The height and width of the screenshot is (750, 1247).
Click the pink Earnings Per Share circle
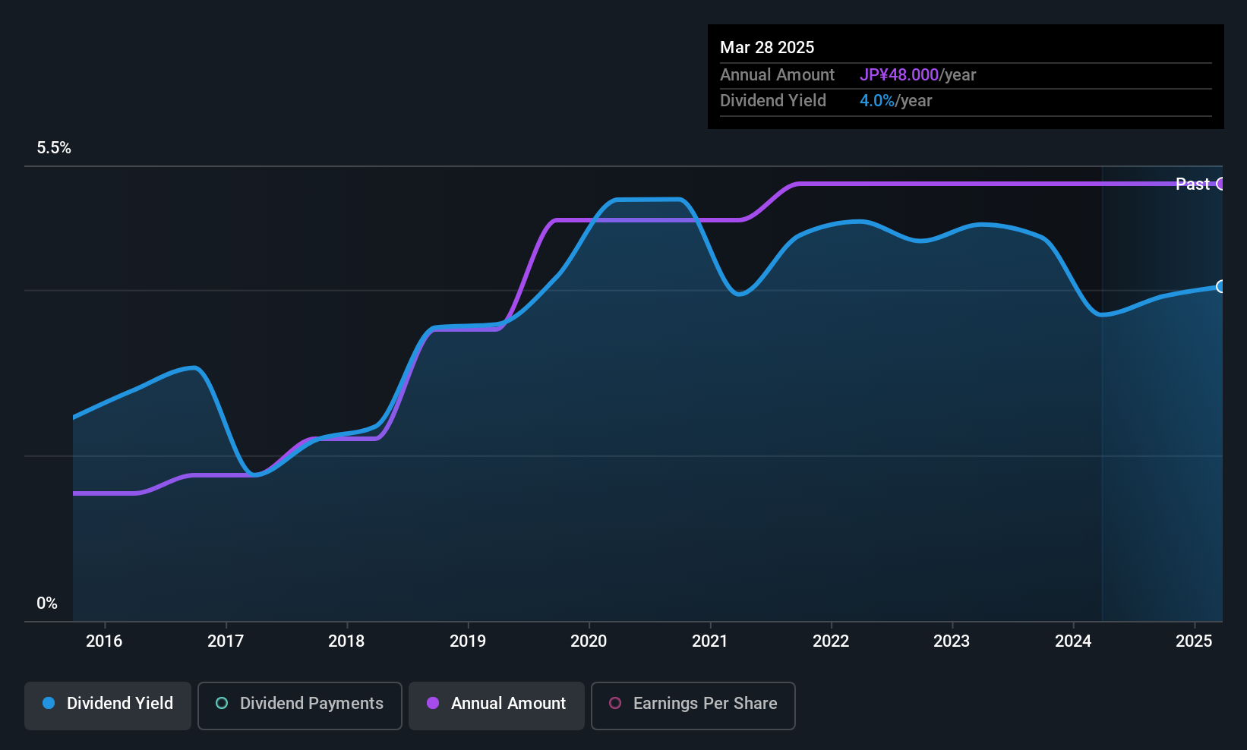click(615, 703)
